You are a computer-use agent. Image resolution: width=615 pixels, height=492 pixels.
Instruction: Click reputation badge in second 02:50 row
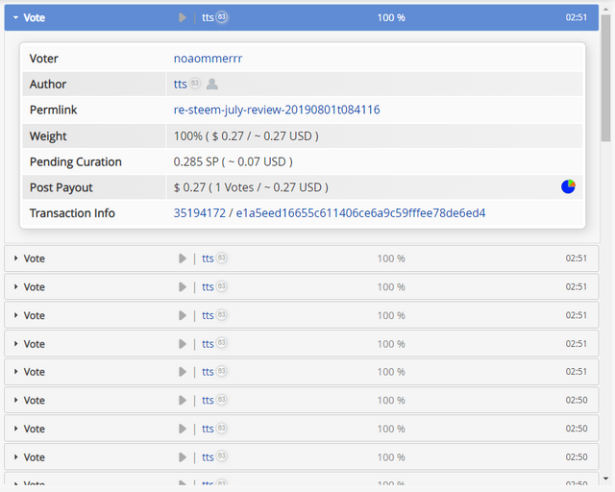tap(222, 428)
